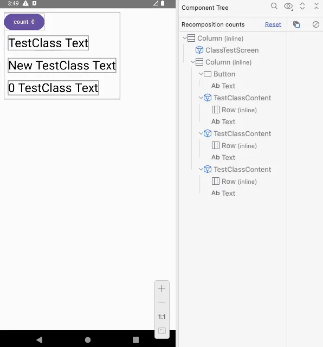This screenshot has width=323, height=347.
Task: Collapse the top Column (inline) node
Action: 184,38
